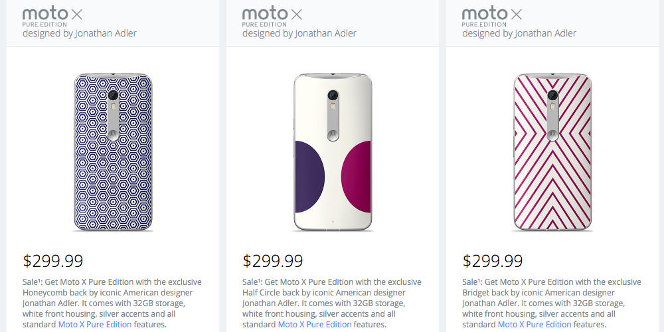Click "designed by Jonathan Adler" in the third card

tap(519, 33)
